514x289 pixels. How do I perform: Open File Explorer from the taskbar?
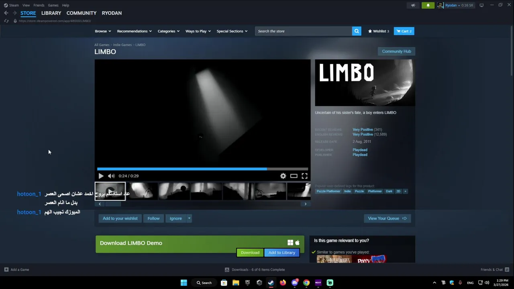click(x=236, y=283)
